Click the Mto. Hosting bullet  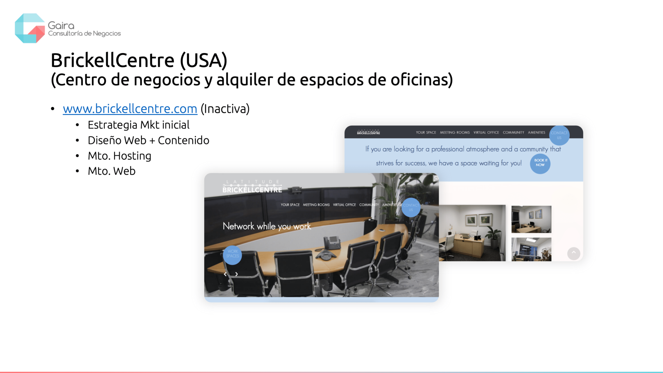pyautogui.click(x=119, y=156)
